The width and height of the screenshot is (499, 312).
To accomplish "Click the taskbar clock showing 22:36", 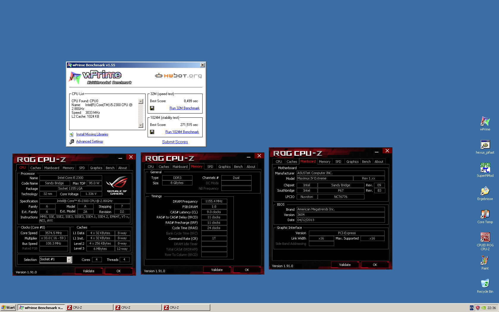I will pyautogui.click(x=492, y=308).
